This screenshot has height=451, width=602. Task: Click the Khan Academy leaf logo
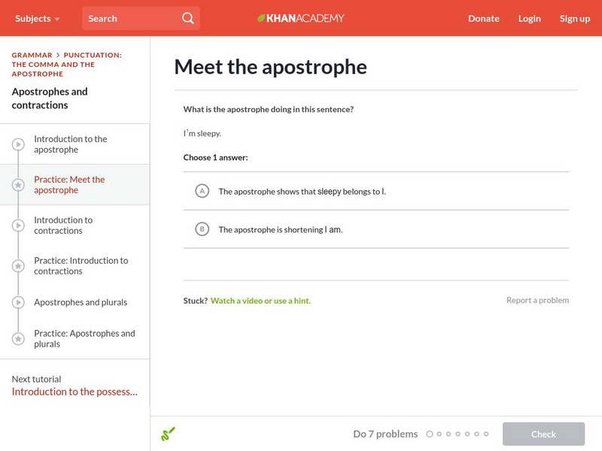click(x=261, y=18)
